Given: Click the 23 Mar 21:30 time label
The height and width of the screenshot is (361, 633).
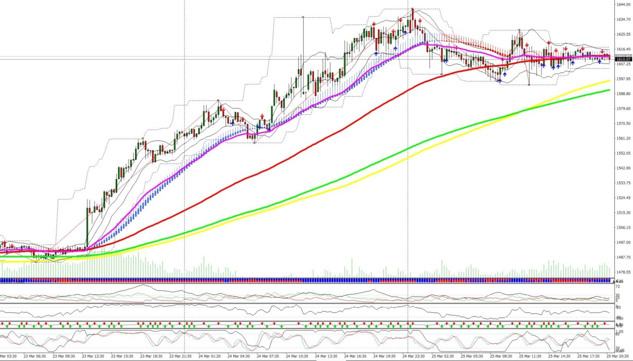Looking at the screenshot, I should (x=180, y=356).
